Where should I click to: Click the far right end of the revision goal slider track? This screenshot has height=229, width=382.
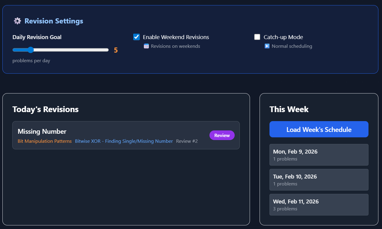(107, 50)
